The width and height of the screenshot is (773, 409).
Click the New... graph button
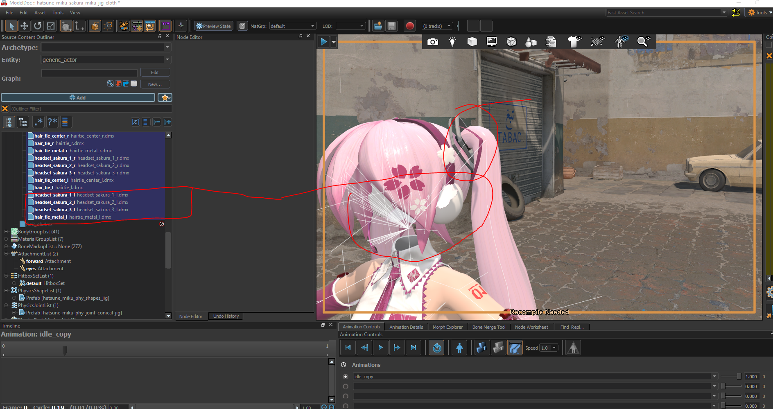(155, 84)
